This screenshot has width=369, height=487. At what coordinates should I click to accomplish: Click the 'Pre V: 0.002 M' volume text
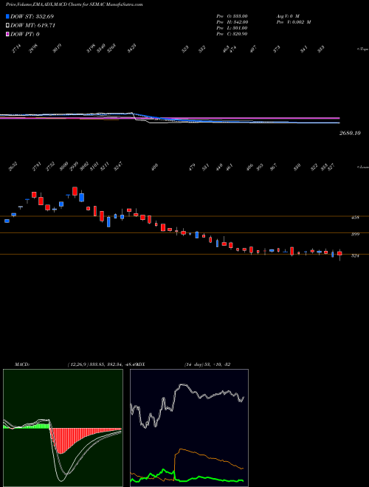tap(293, 22)
